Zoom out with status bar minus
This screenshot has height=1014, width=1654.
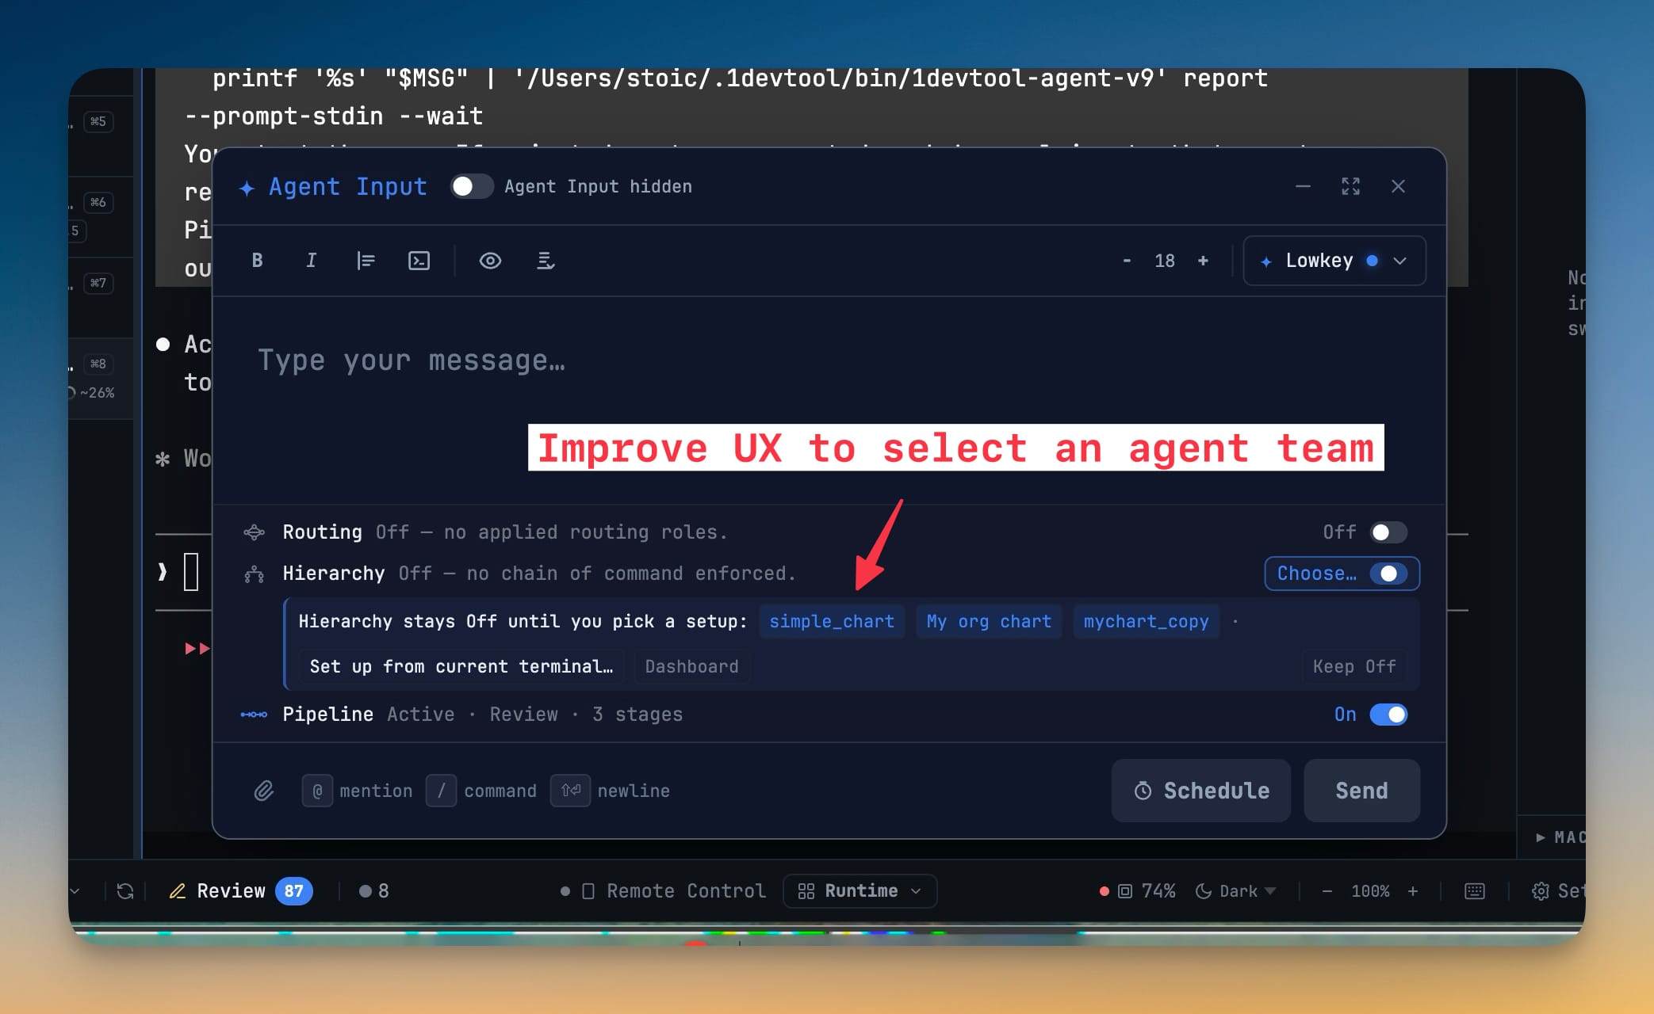[1327, 891]
